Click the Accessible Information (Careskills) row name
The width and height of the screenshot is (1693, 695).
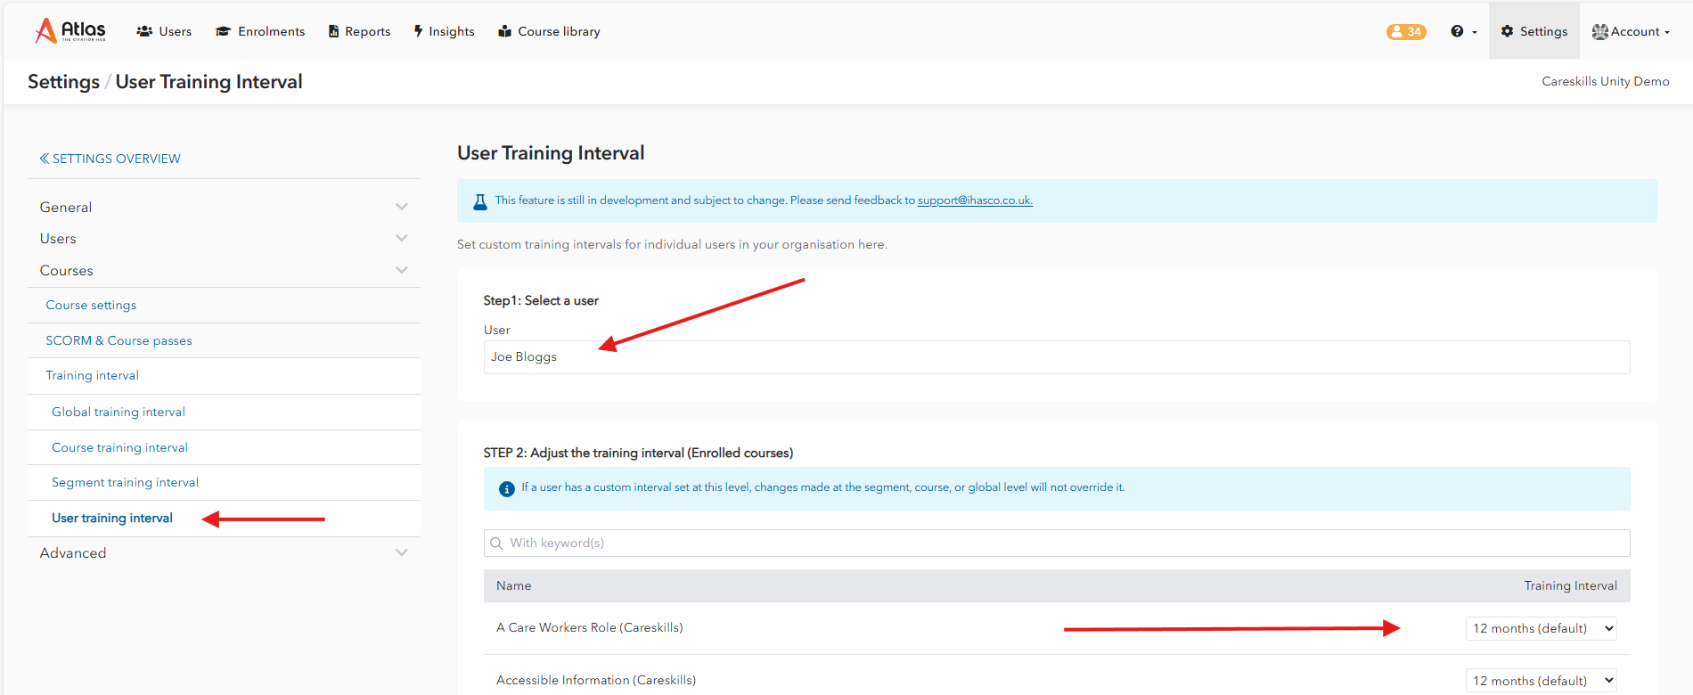click(596, 680)
